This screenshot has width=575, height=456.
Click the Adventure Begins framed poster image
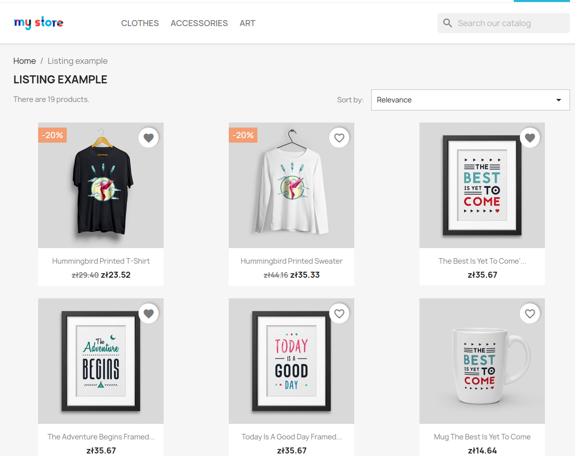coord(101,361)
